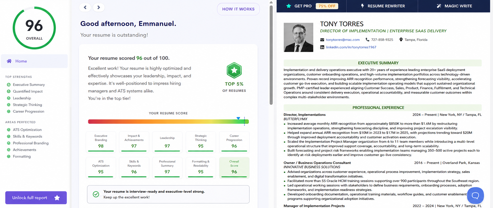Click the Director, Implementations job title
Image resolution: width=493 pixels, height=208 pixels.
305,115
